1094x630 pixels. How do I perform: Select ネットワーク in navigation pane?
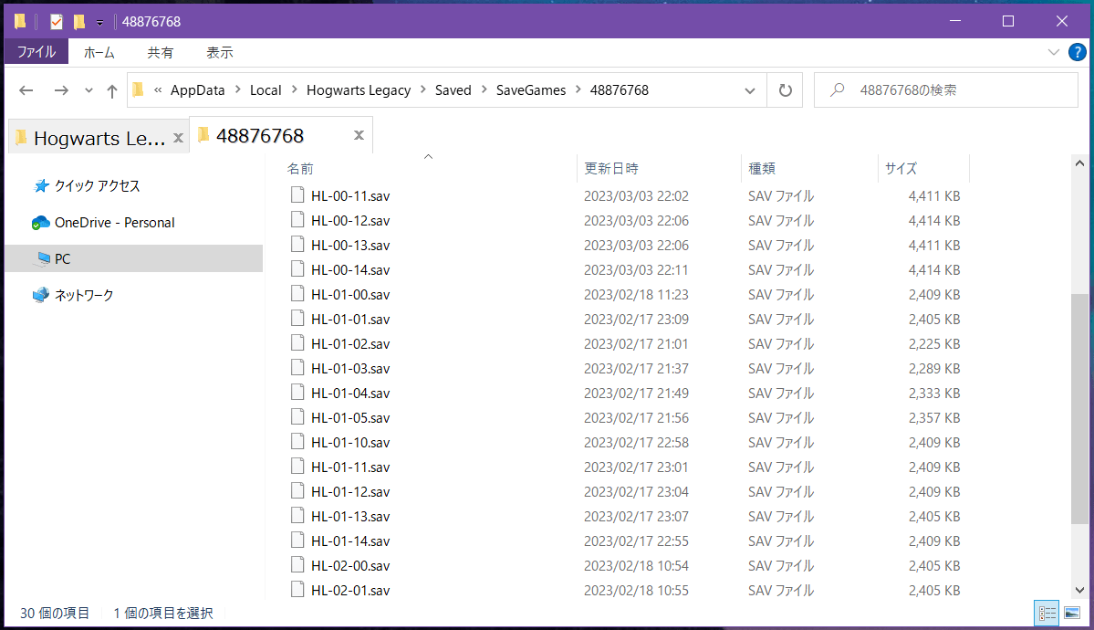[84, 296]
